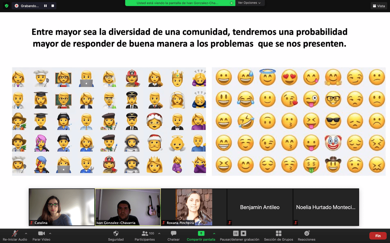Click Compartir pantalla green icon
Image resolution: width=390 pixels, height=243 pixels.
[x=201, y=233]
